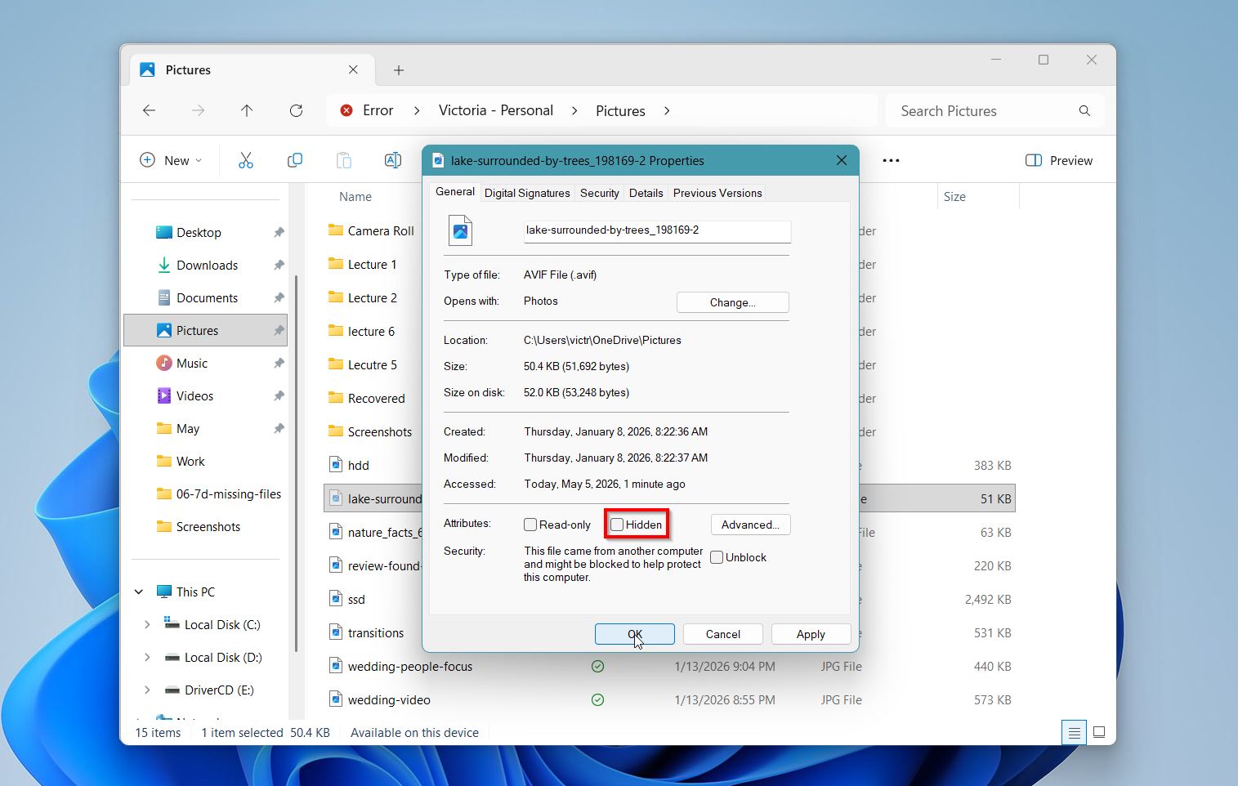Viewport: 1238px width, 786px height.
Task: Click the search magnifier icon
Action: [x=1084, y=111]
